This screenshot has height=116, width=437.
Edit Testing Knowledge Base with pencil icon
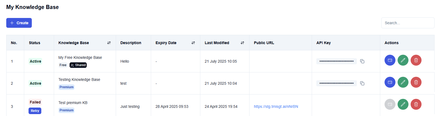click(x=403, y=82)
